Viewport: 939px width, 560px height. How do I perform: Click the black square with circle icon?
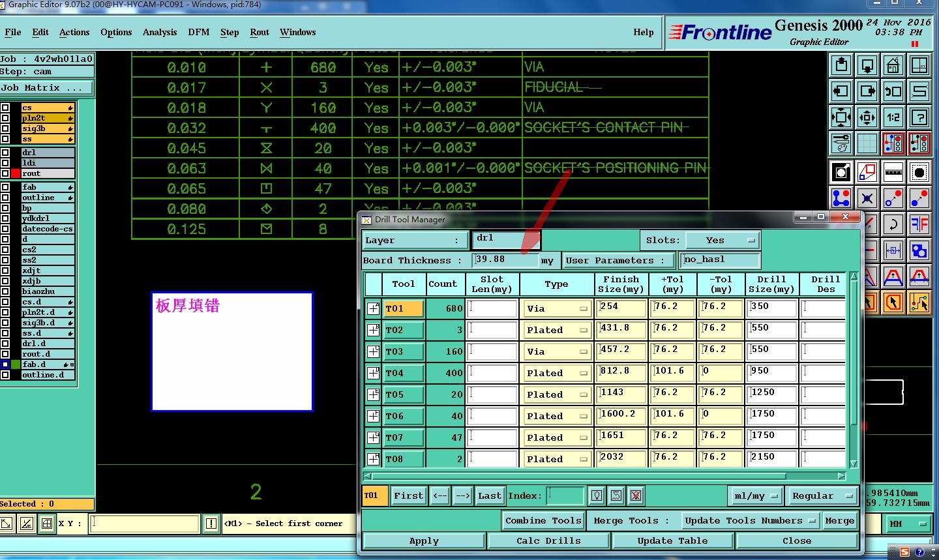841,173
